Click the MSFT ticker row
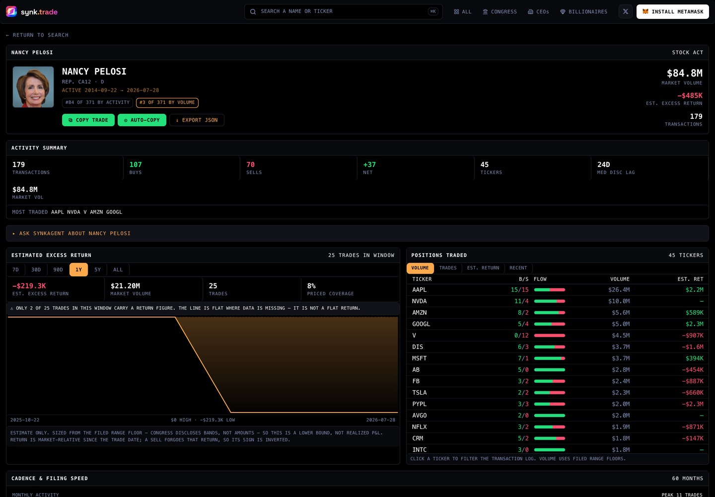 (558, 358)
